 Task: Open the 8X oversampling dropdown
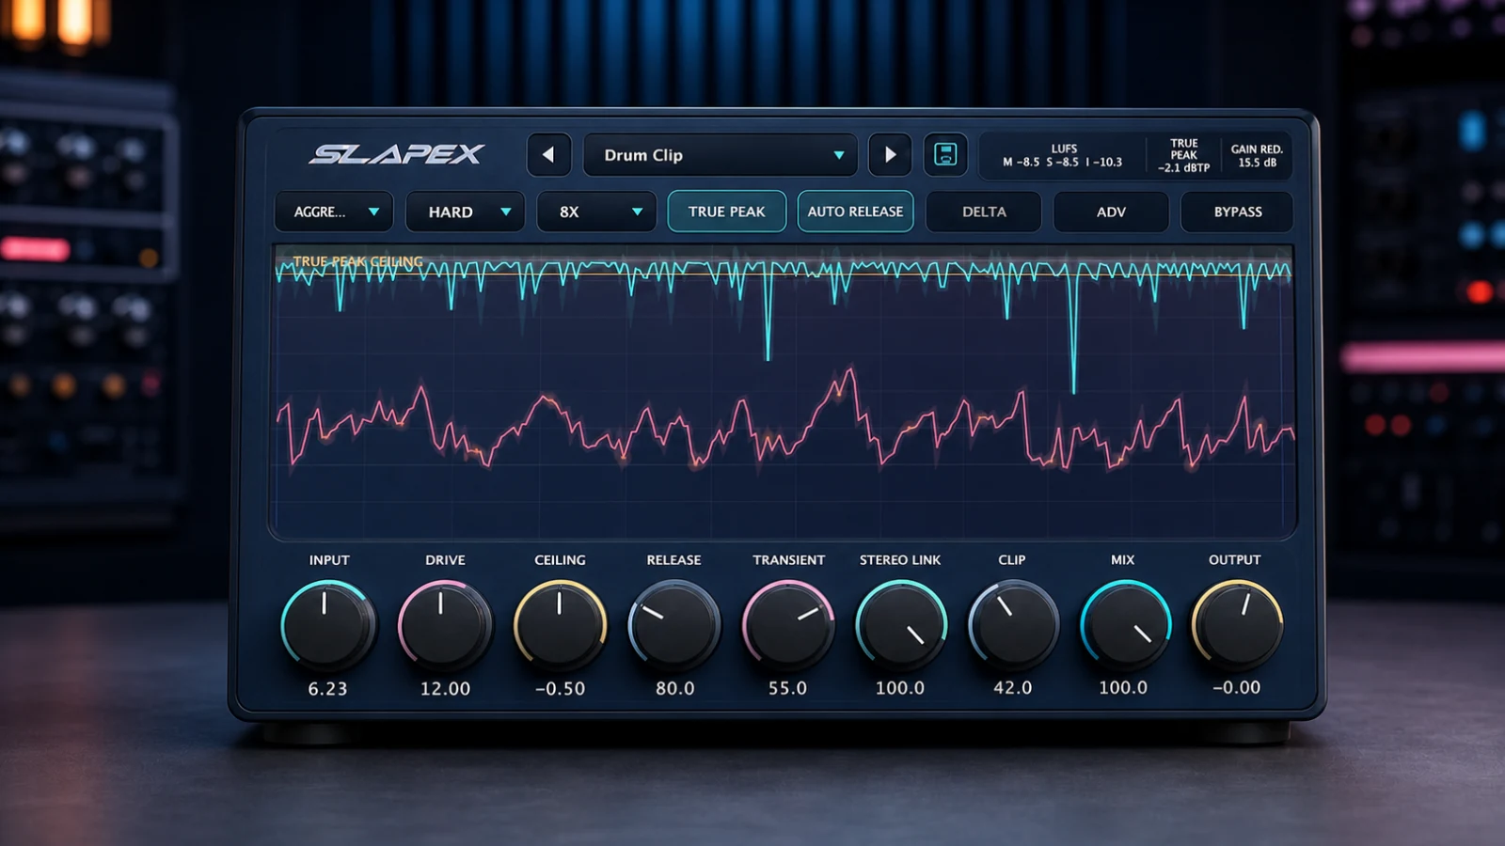tap(596, 211)
